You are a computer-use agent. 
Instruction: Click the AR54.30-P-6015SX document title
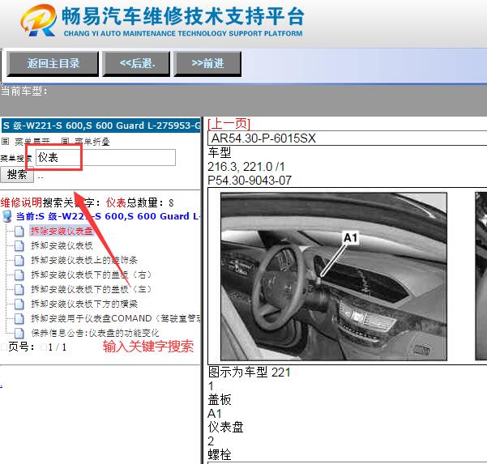coord(263,138)
